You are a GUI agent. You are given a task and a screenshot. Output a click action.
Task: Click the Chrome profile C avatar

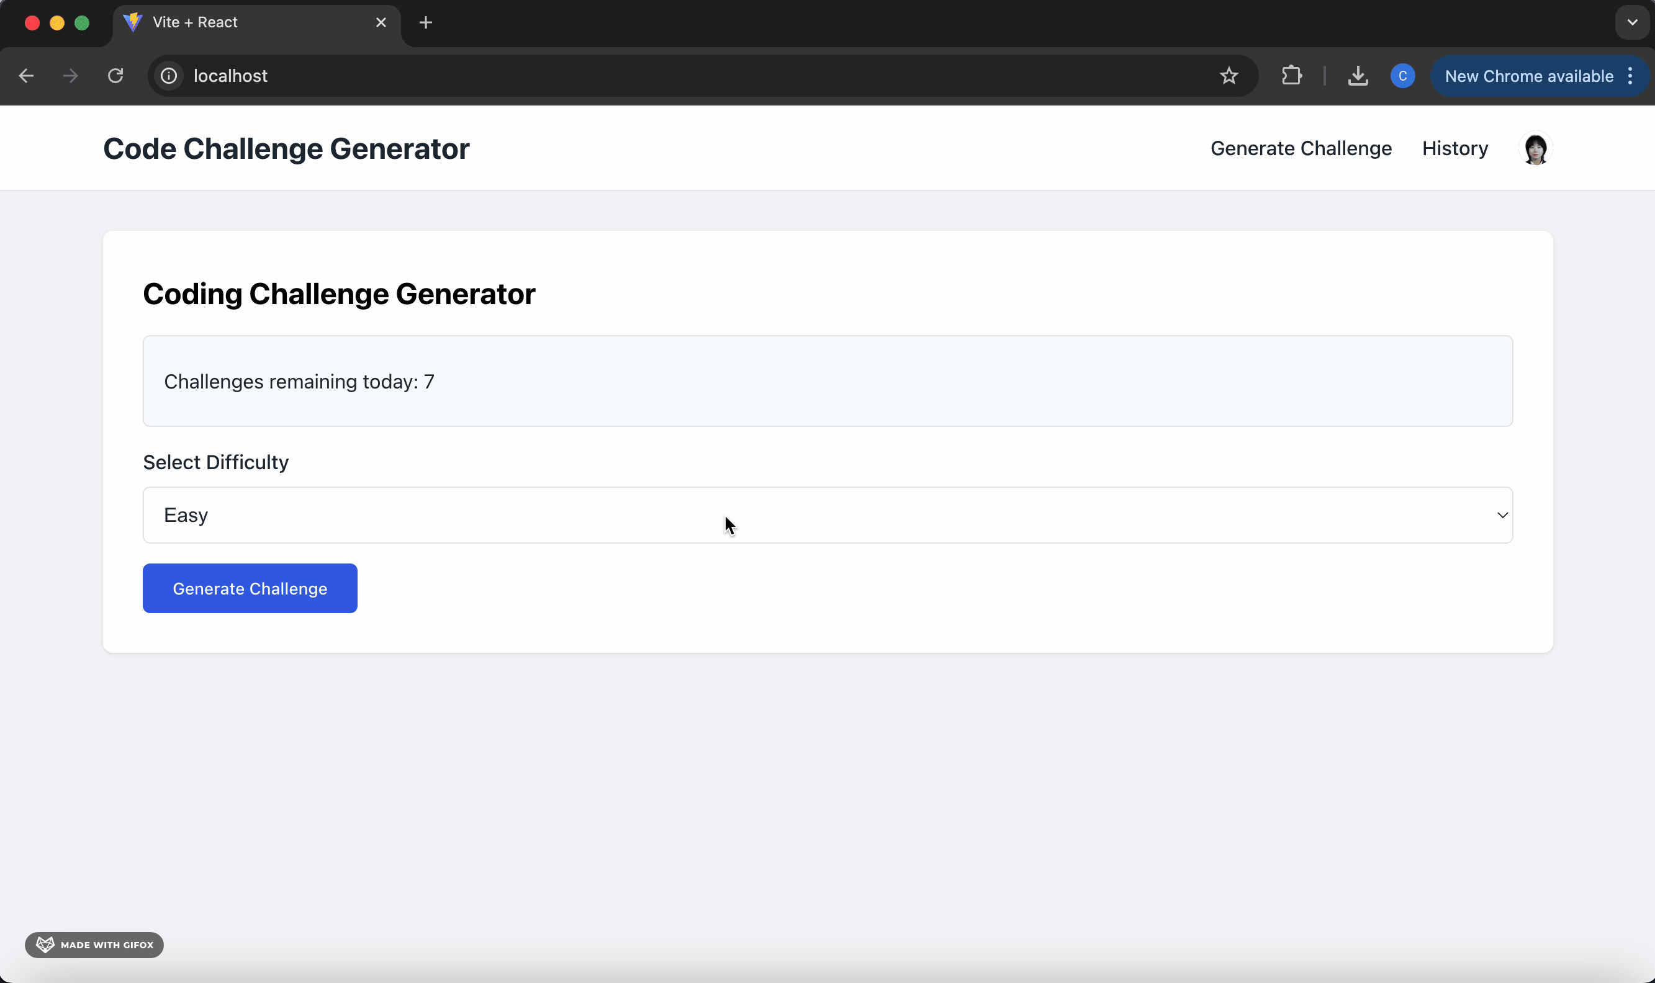pos(1402,76)
